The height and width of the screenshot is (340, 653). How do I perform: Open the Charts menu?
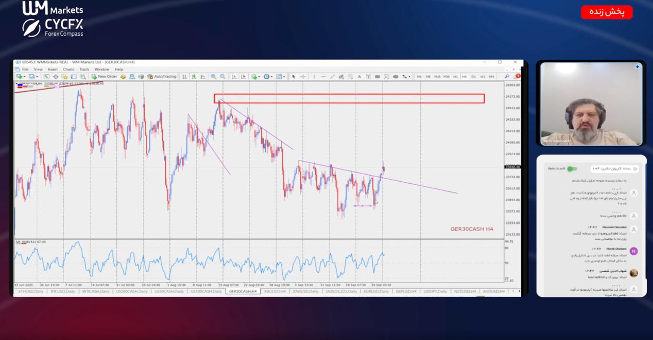(x=68, y=69)
